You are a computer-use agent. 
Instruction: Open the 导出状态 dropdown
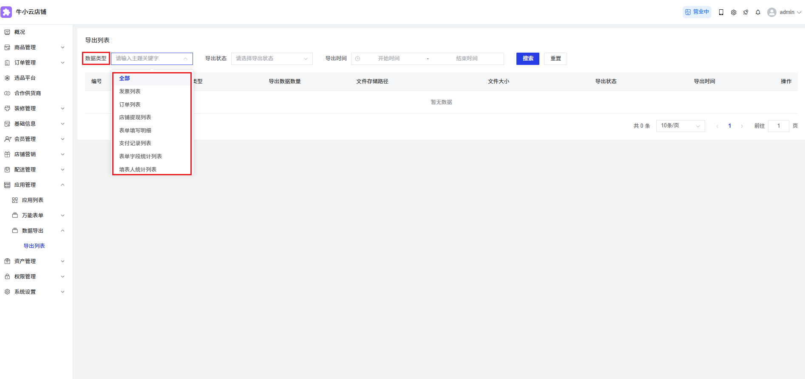pyautogui.click(x=272, y=59)
